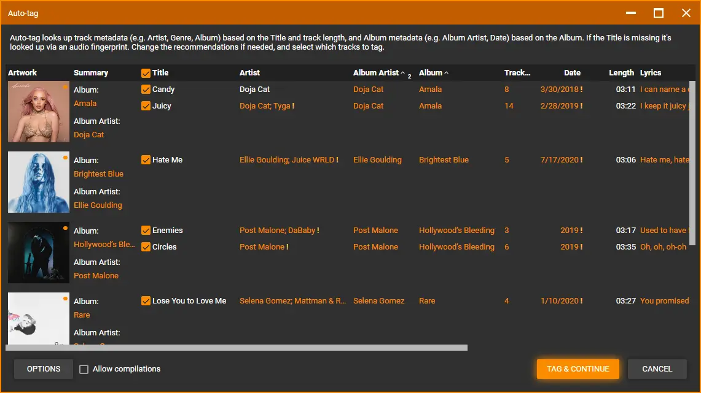Click warning icon after Juicy's 2/28/2019 date
701x393 pixels.
[582, 105]
